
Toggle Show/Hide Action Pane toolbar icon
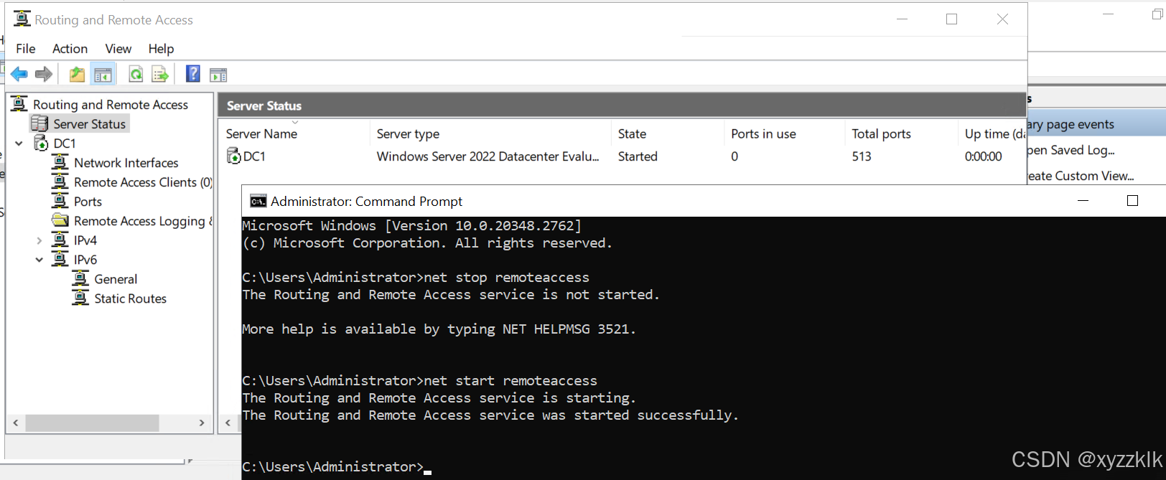[x=218, y=75]
